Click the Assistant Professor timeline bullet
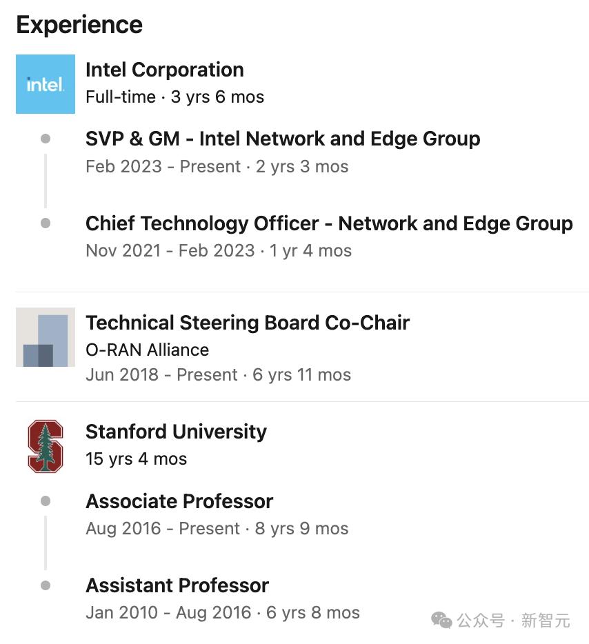Screen dimensions: 589x644 (x=46, y=585)
